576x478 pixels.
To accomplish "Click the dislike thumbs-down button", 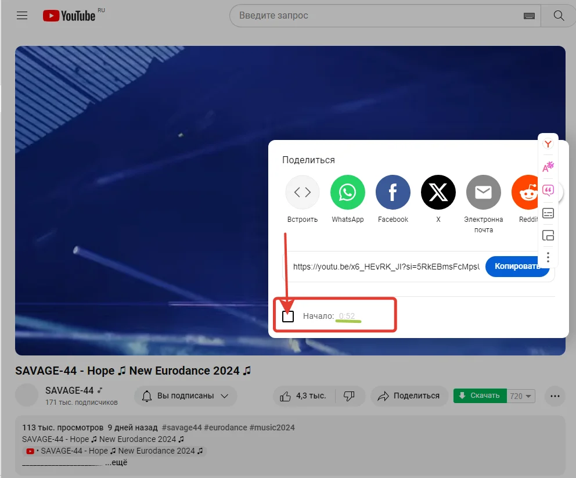I will (350, 396).
